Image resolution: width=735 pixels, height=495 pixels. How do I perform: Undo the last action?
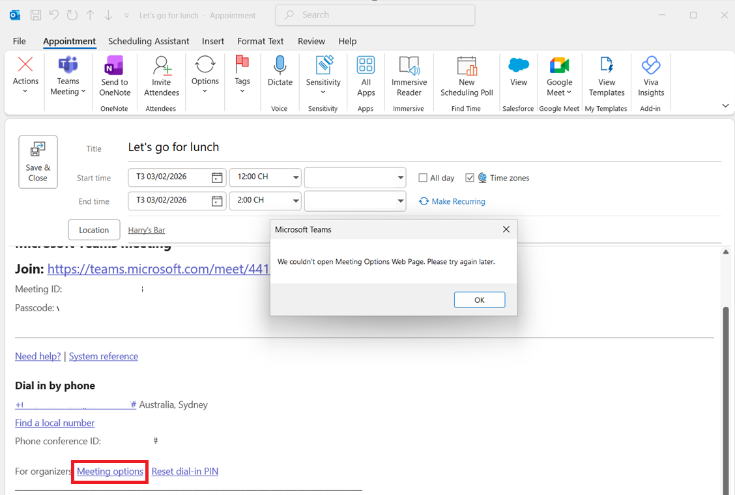pyautogui.click(x=54, y=15)
